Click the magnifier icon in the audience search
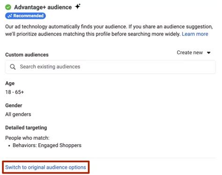 13,67
